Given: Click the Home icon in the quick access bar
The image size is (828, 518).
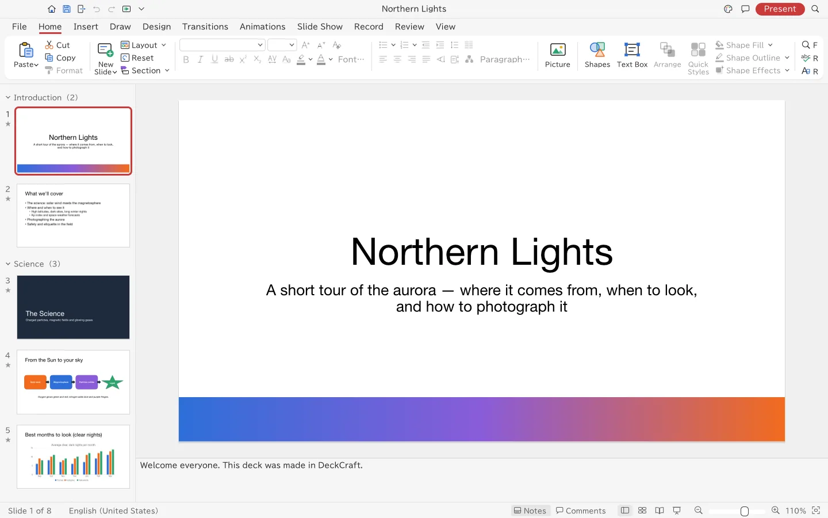Looking at the screenshot, I should click(52, 9).
